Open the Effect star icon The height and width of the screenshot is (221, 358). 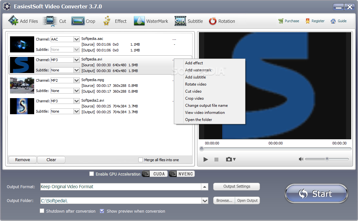click(107, 21)
